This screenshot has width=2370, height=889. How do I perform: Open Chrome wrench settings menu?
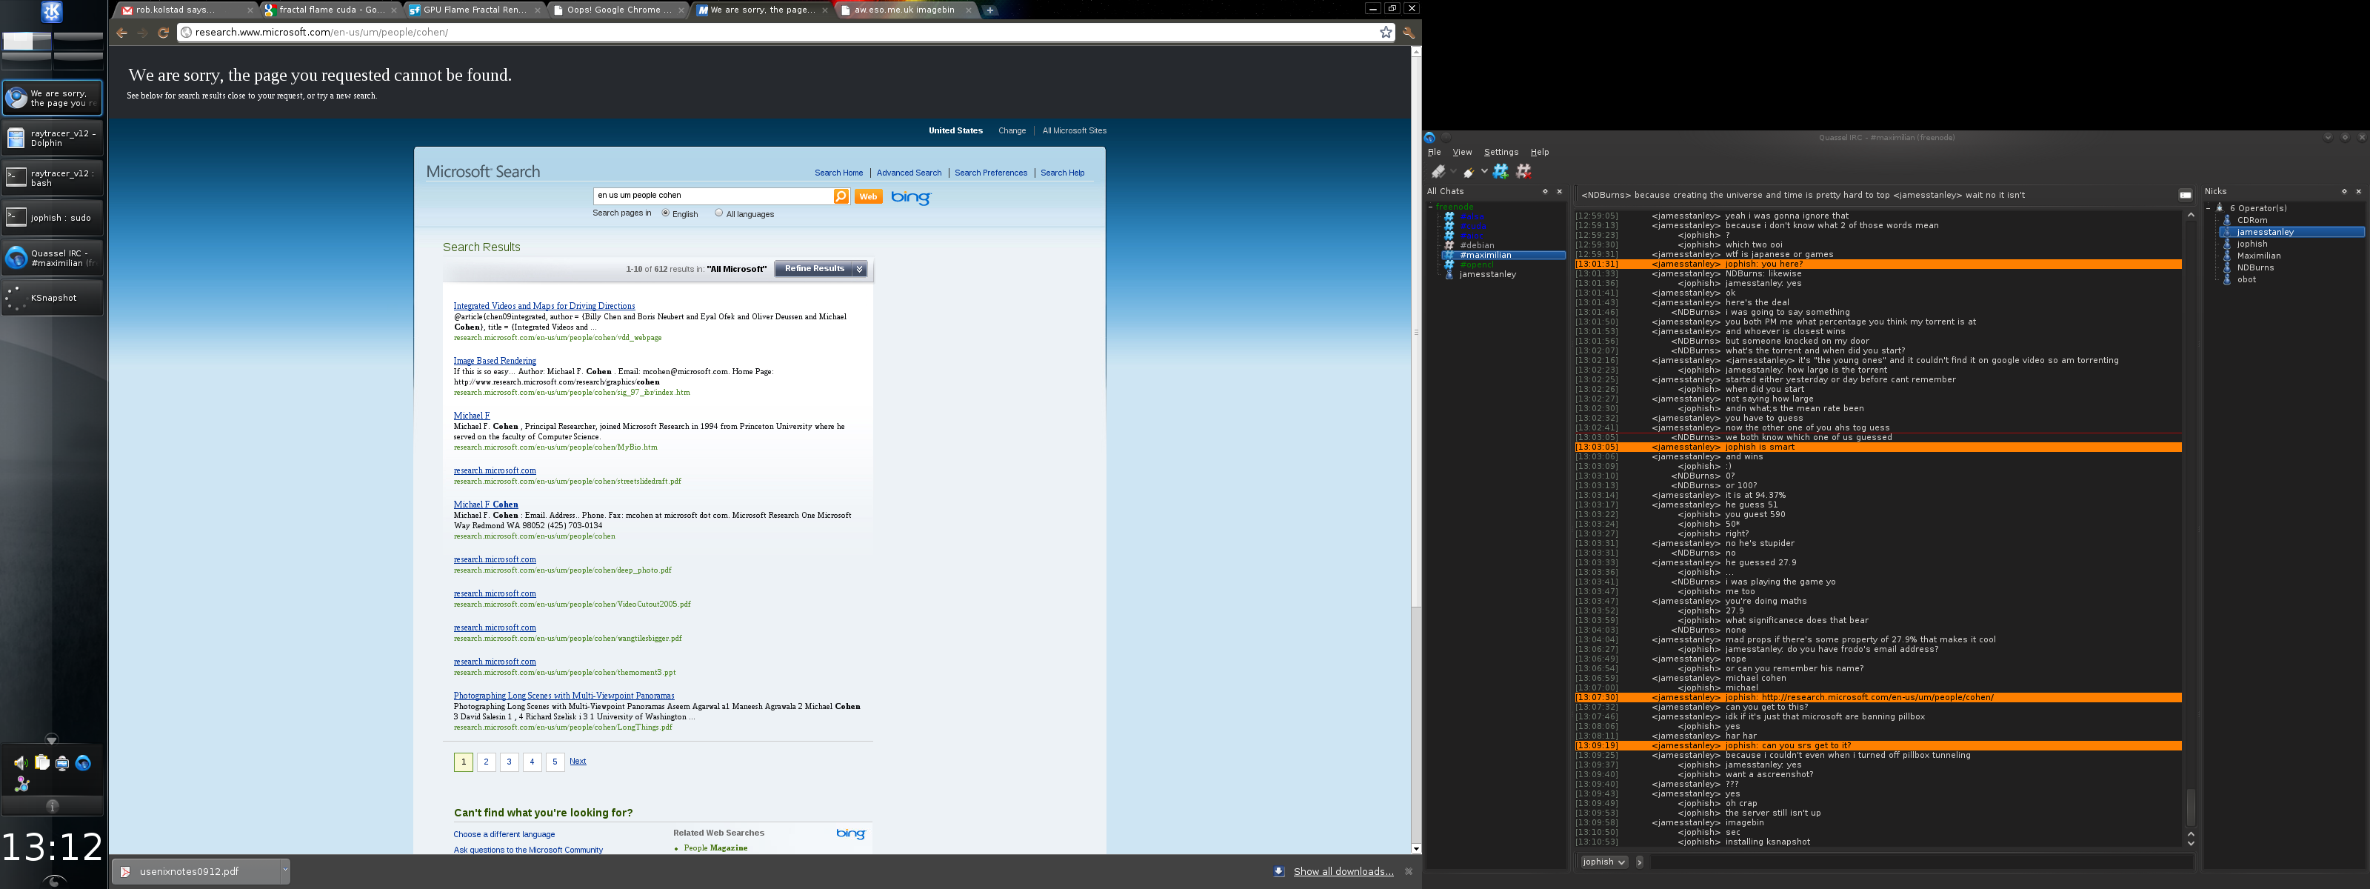tap(1408, 32)
